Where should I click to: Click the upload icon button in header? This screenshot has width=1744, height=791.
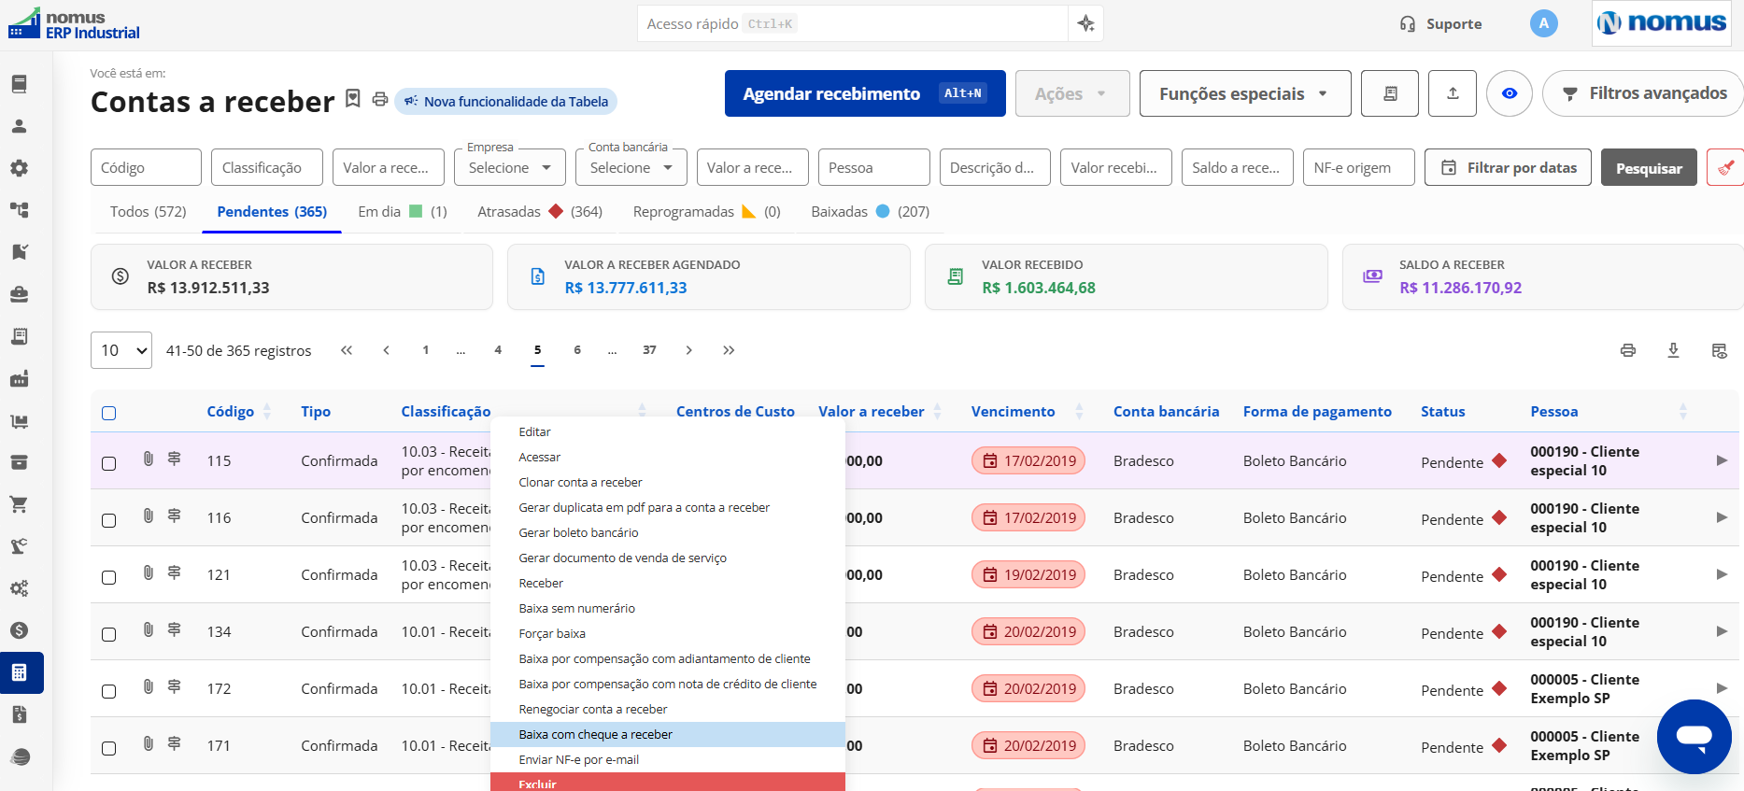click(x=1453, y=93)
